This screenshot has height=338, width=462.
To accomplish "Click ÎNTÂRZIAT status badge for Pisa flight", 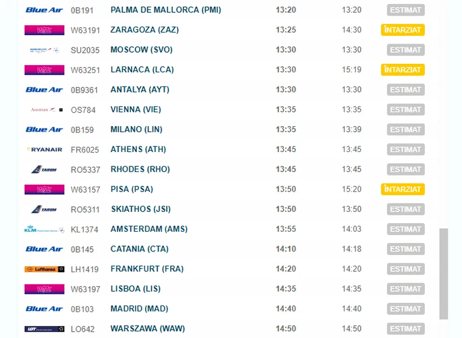I will pos(403,189).
